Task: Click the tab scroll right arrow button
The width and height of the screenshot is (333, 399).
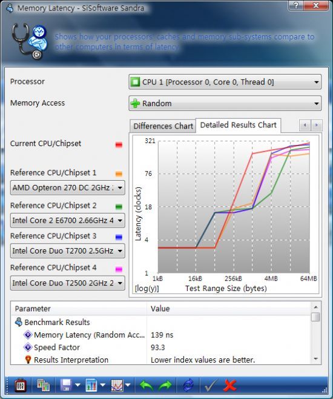Action: tap(317, 125)
